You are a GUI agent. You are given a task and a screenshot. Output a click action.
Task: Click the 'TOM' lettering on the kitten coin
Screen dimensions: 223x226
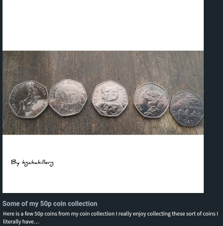96,95
